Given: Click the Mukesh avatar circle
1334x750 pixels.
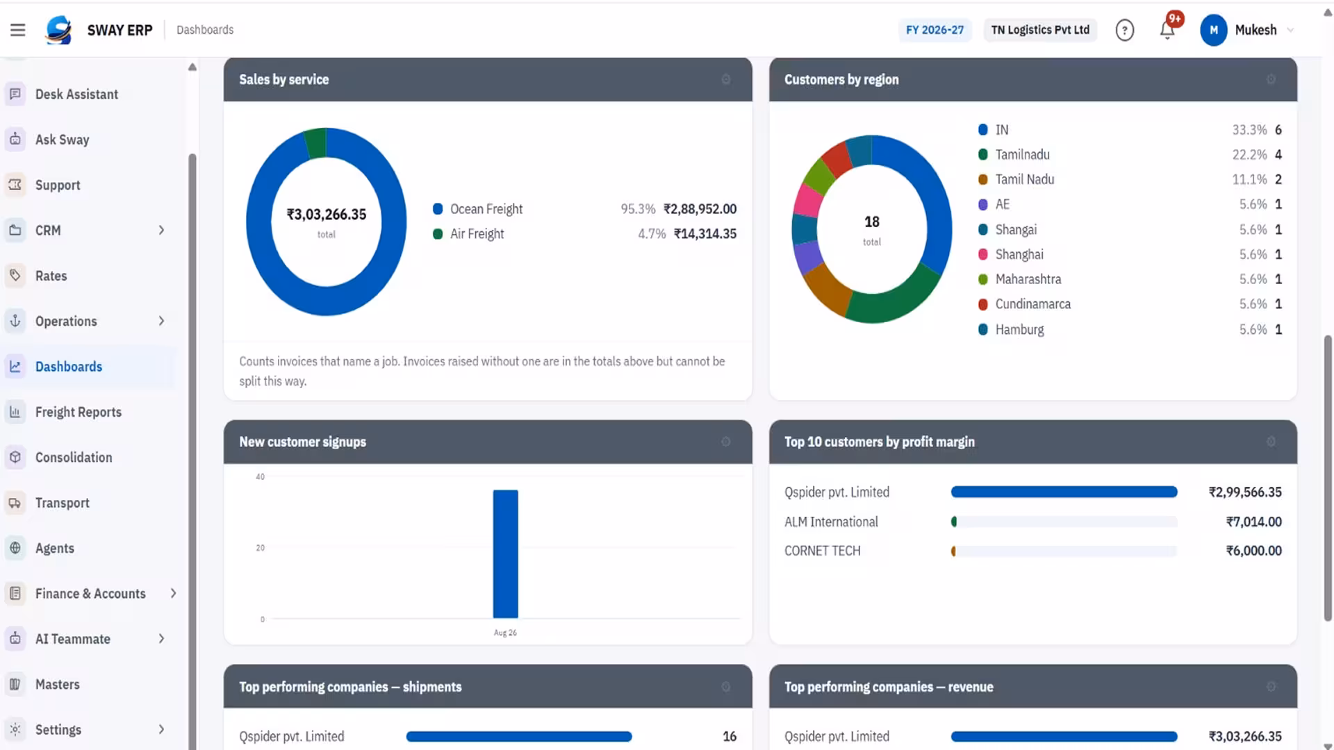Looking at the screenshot, I should click(x=1213, y=30).
